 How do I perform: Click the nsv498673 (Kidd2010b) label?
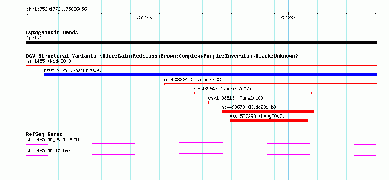click(x=249, y=107)
